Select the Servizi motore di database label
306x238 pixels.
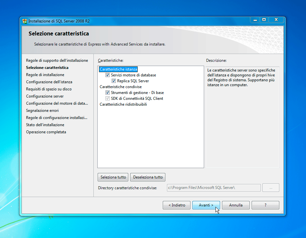(133, 75)
